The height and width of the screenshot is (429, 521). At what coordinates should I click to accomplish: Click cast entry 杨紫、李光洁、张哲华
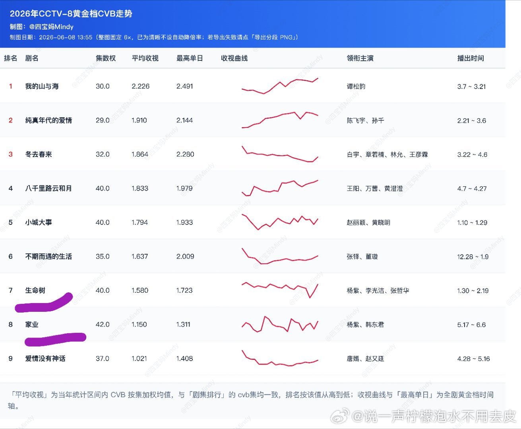[x=378, y=291]
